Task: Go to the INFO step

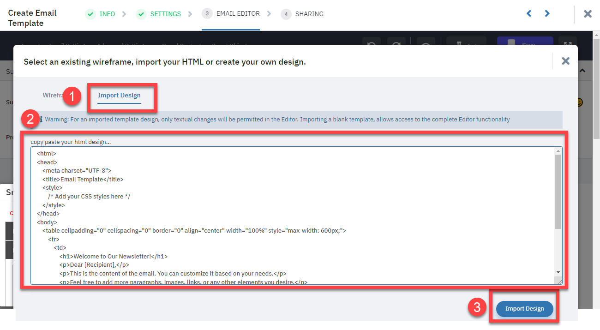Action: pos(107,14)
